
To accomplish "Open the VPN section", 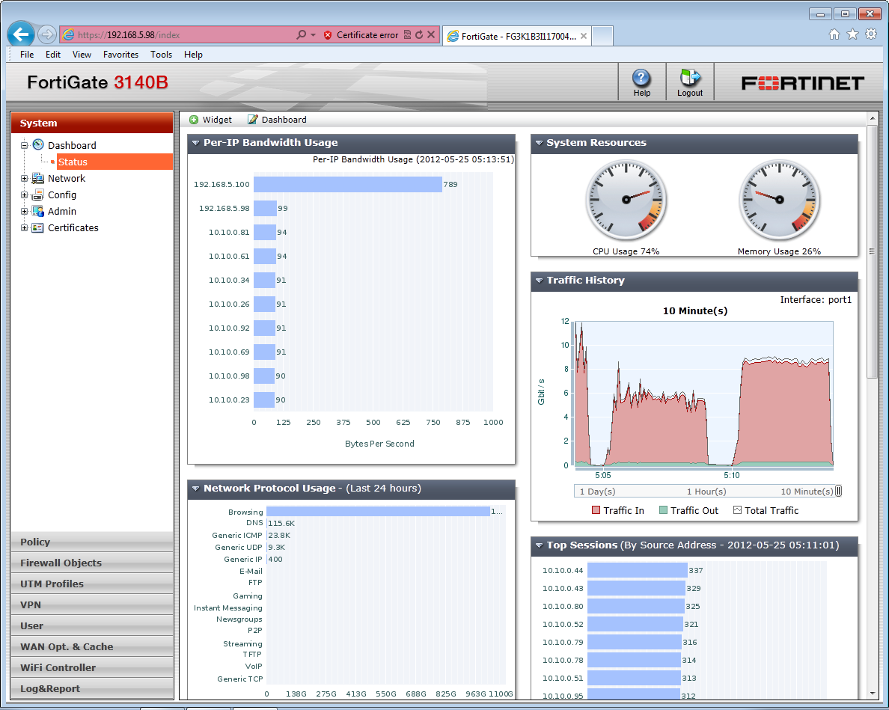I will pos(92,605).
